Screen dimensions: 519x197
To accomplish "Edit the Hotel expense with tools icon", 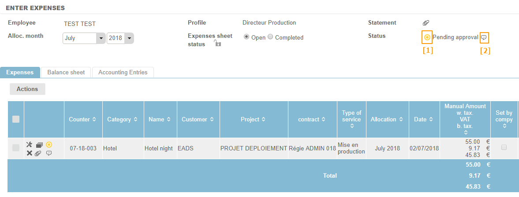I will [x=30, y=145].
